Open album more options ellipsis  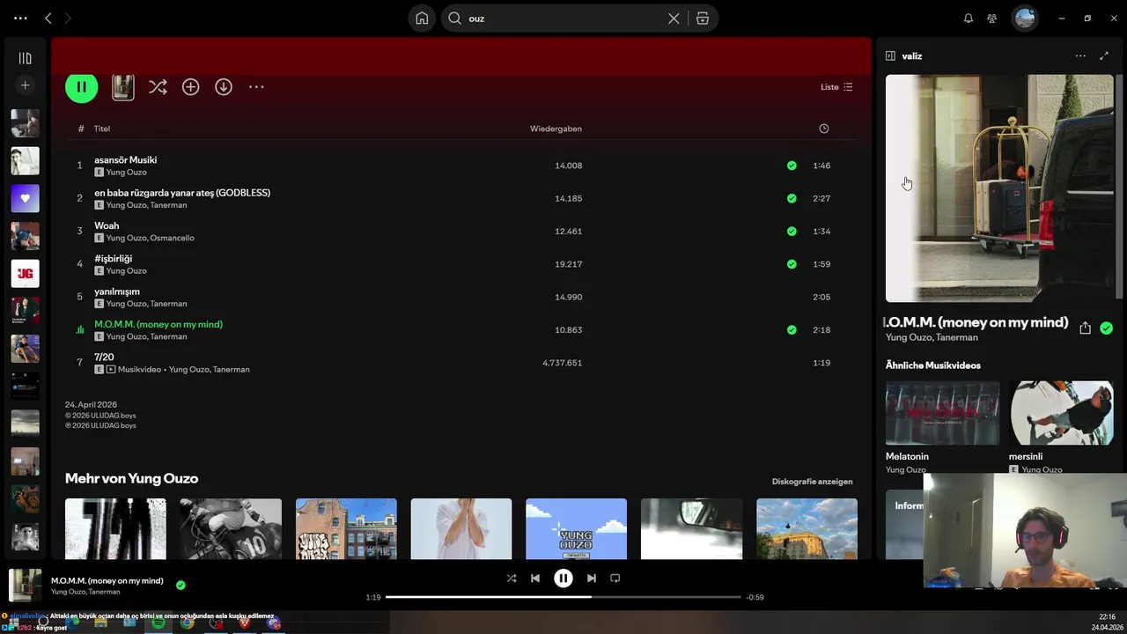click(x=256, y=86)
